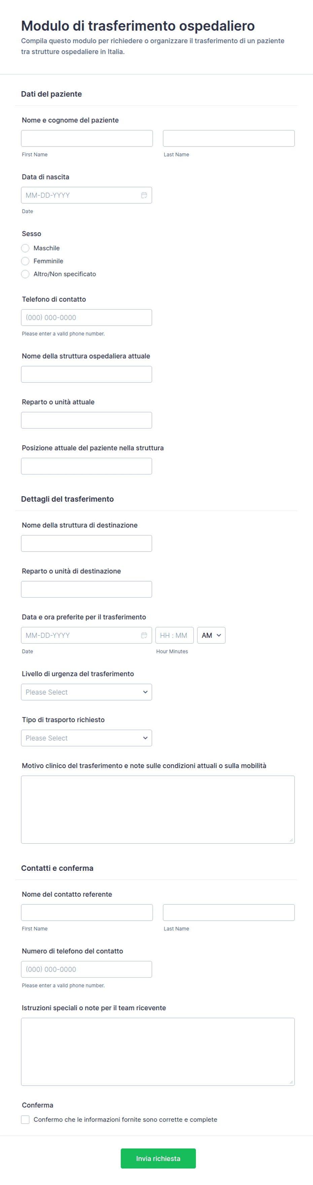
Task: Click the Telefono di contatto field
Action: tap(86, 318)
